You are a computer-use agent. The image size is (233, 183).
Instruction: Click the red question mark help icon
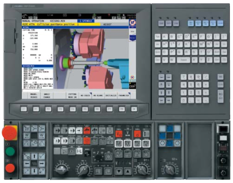(x=109, y=15)
